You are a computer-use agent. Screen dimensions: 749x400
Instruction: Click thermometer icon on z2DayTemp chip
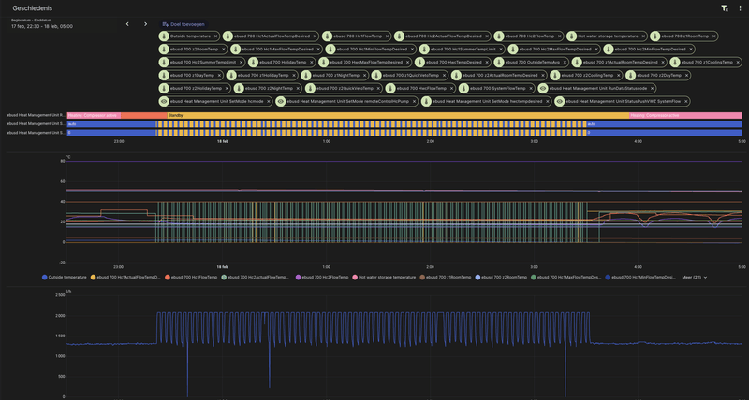[630, 76]
